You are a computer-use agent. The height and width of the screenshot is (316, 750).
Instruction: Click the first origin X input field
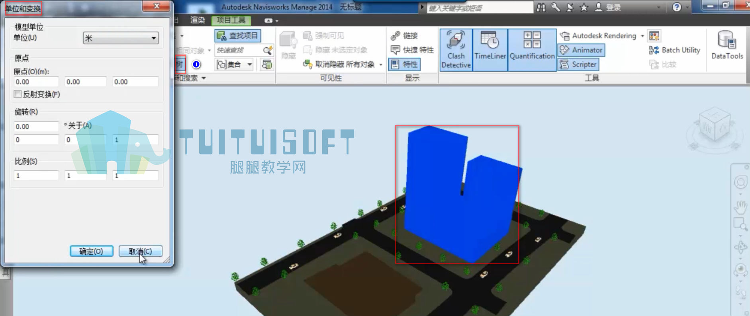point(36,82)
